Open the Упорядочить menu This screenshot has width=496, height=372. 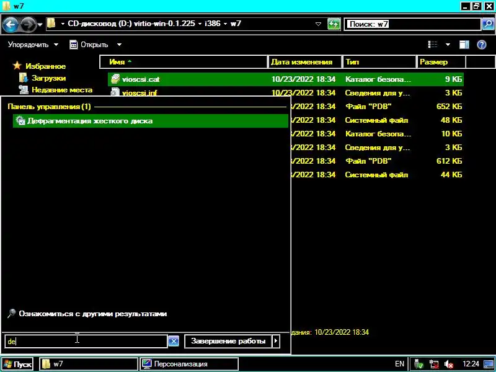point(33,45)
